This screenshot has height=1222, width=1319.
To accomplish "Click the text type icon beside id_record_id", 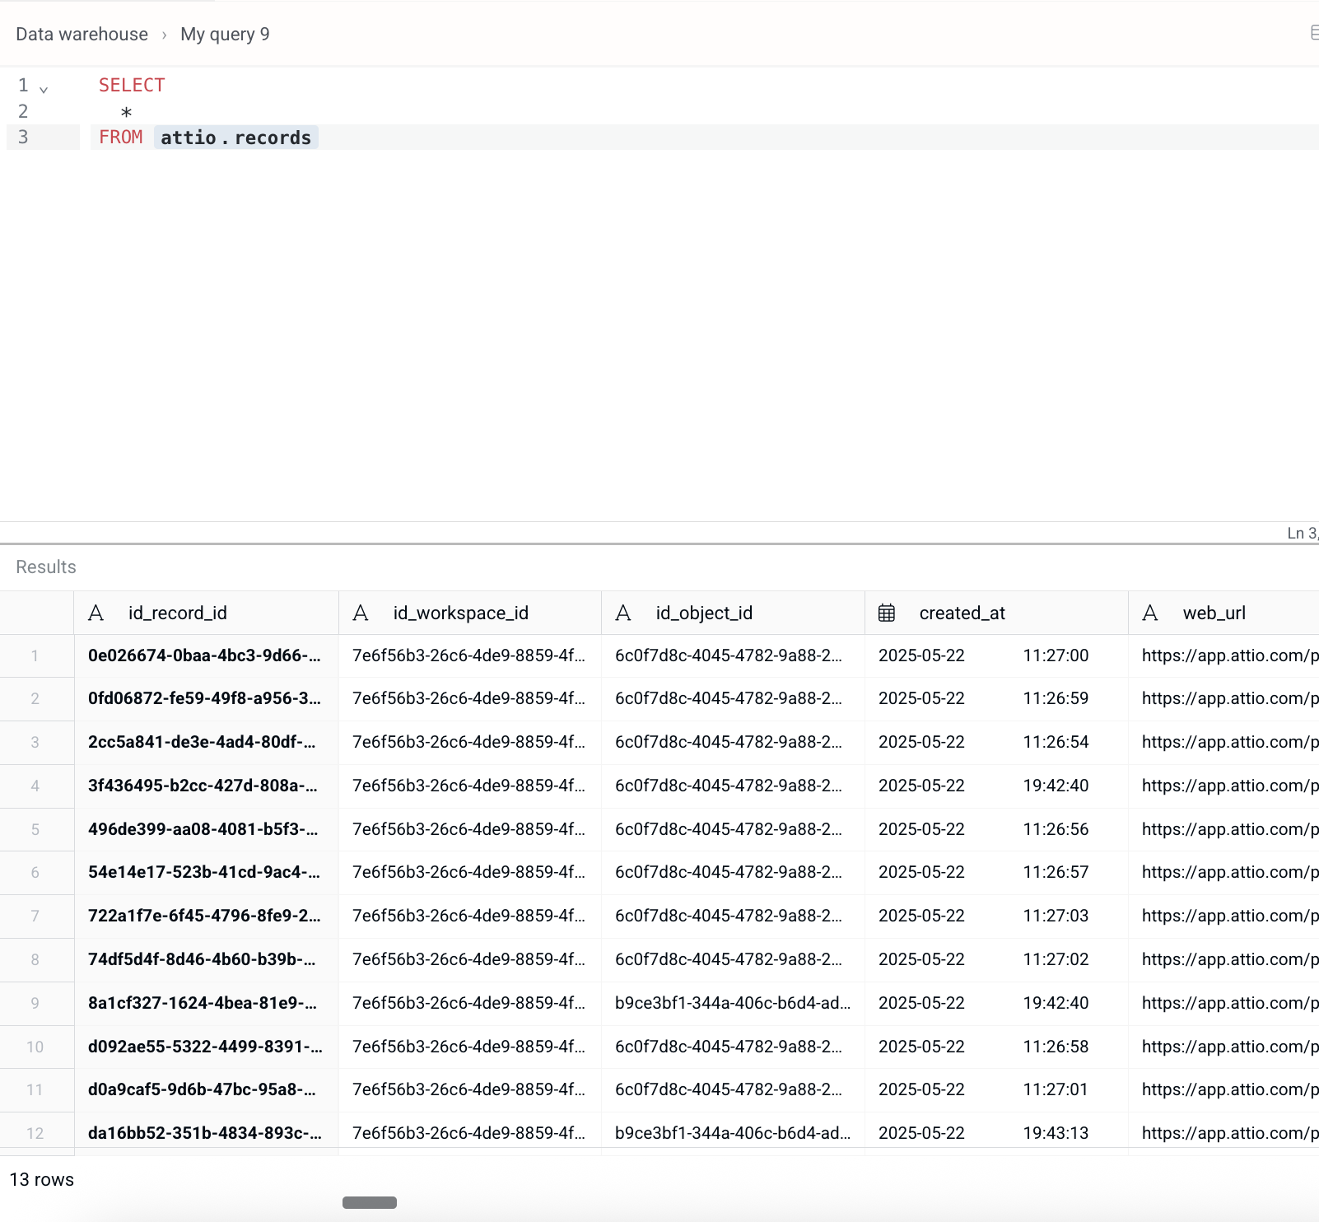I will point(96,613).
